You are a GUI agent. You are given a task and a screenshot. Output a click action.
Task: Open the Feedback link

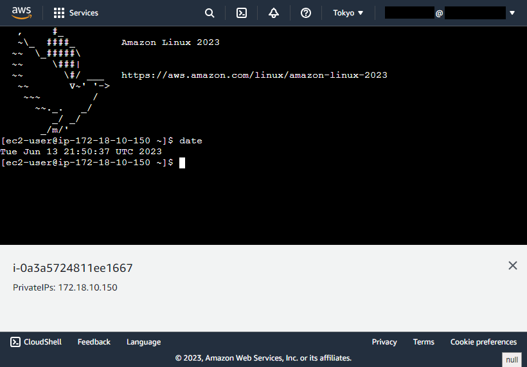click(x=94, y=342)
